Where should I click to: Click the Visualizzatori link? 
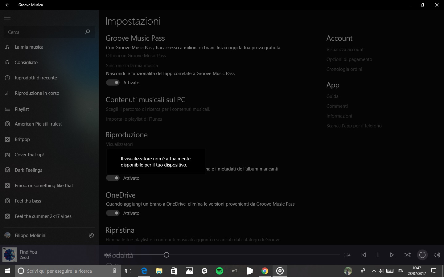pos(119,144)
